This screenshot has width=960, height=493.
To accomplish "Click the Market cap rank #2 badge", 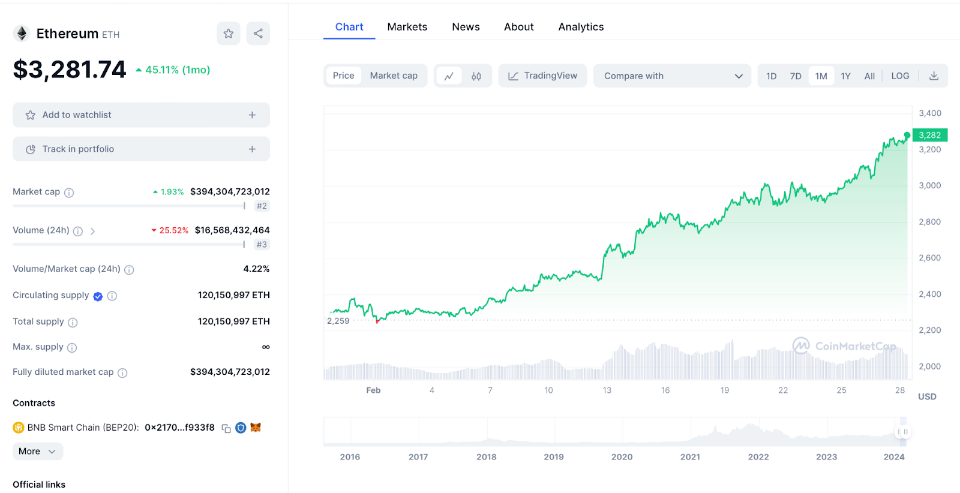I will [x=262, y=206].
